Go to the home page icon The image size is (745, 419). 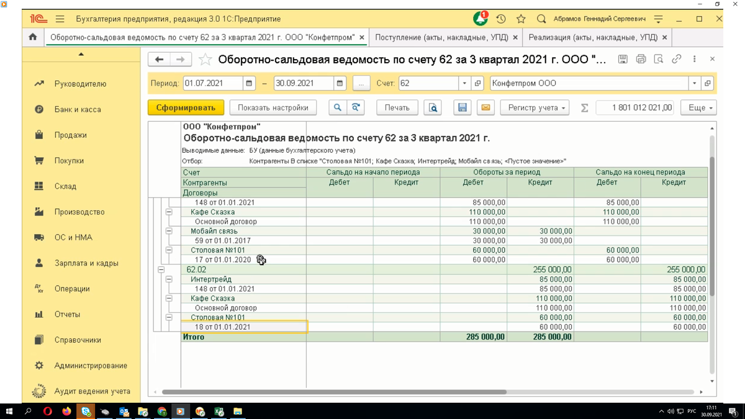tap(33, 37)
